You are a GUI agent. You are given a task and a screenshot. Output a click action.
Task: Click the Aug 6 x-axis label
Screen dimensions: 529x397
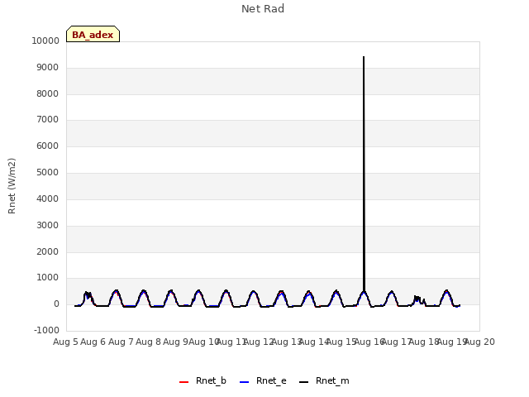[x=93, y=342]
